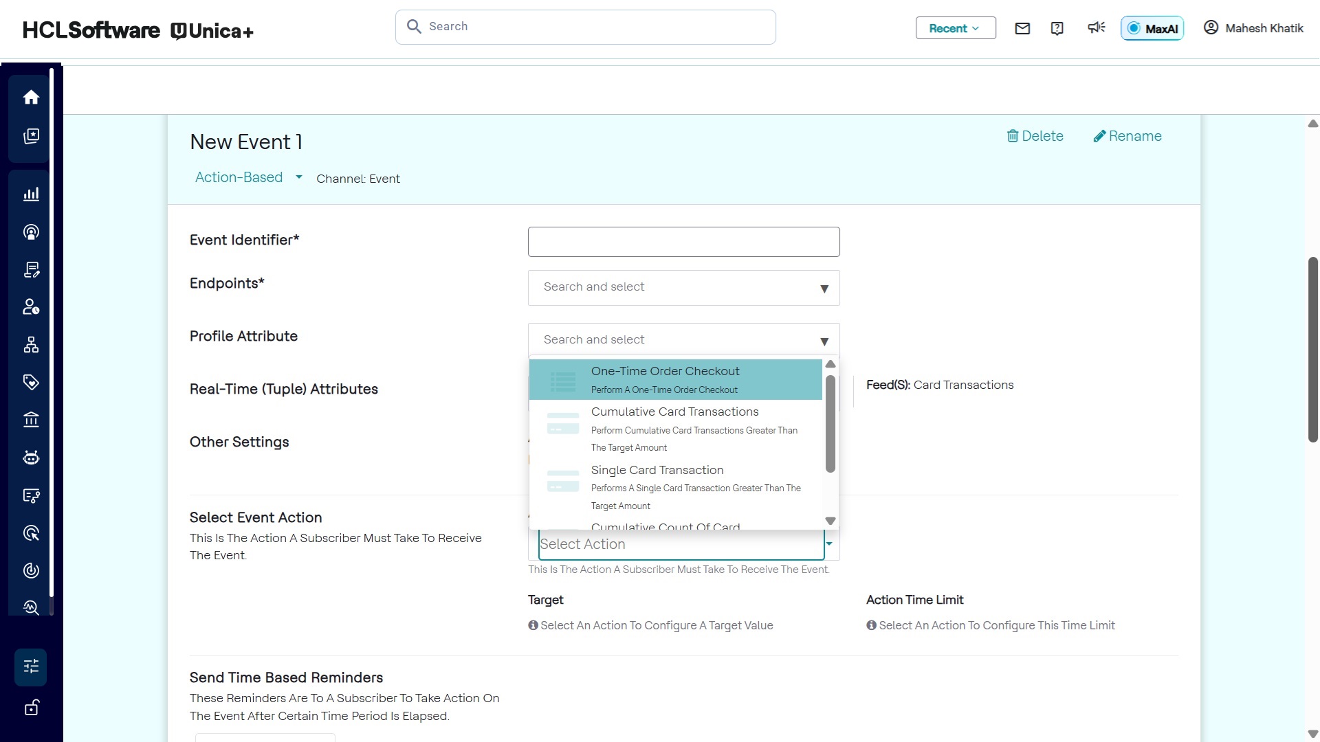Open the hierarchy org-chart sidebar icon
The width and height of the screenshot is (1320, 742).
(x=31, y=345)
